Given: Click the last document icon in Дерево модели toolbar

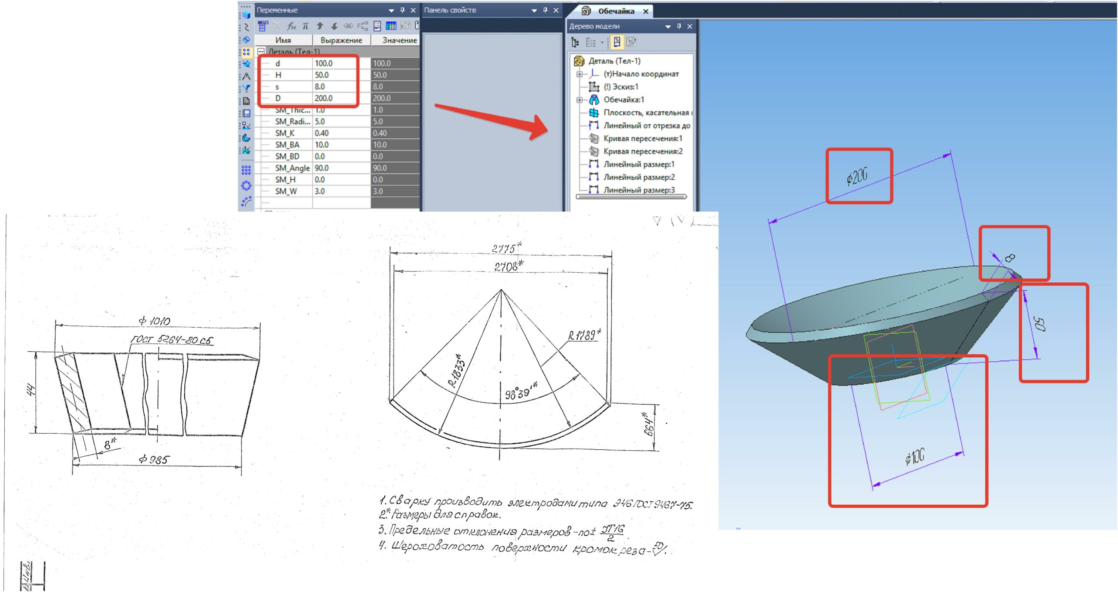Looking at the screenshot, I should coord(631,42).
